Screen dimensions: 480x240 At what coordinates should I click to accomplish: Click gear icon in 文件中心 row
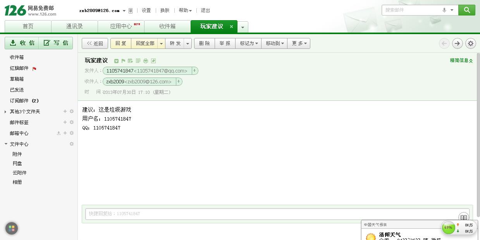coord(72,144)
